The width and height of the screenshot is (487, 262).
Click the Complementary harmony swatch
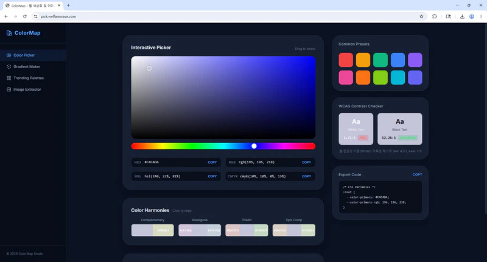(x=153, y=230)
